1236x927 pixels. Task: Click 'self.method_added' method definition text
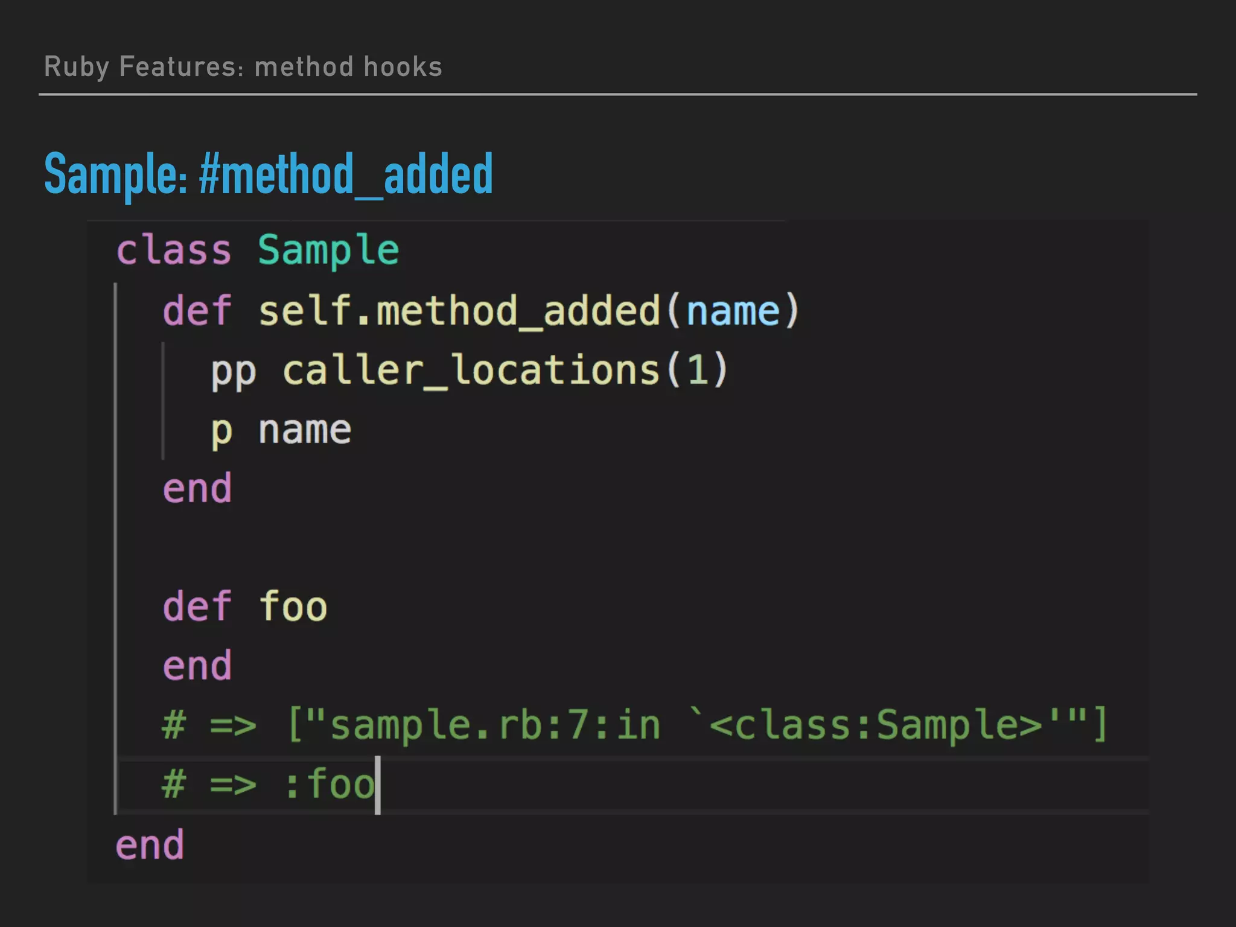(459, 311)
